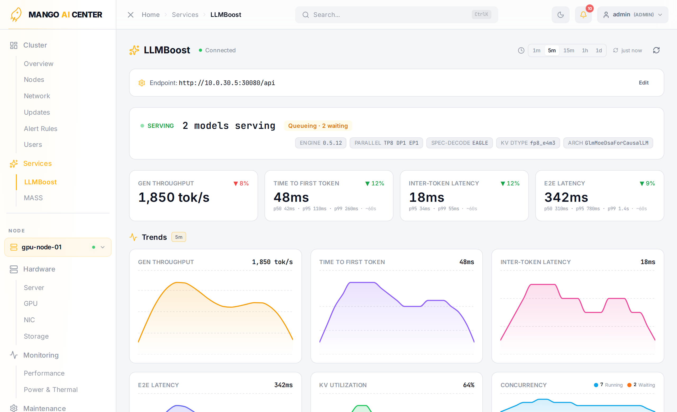Open the Performance monitoring page
This screenshot has width=677, height=412.
[44, 373]
